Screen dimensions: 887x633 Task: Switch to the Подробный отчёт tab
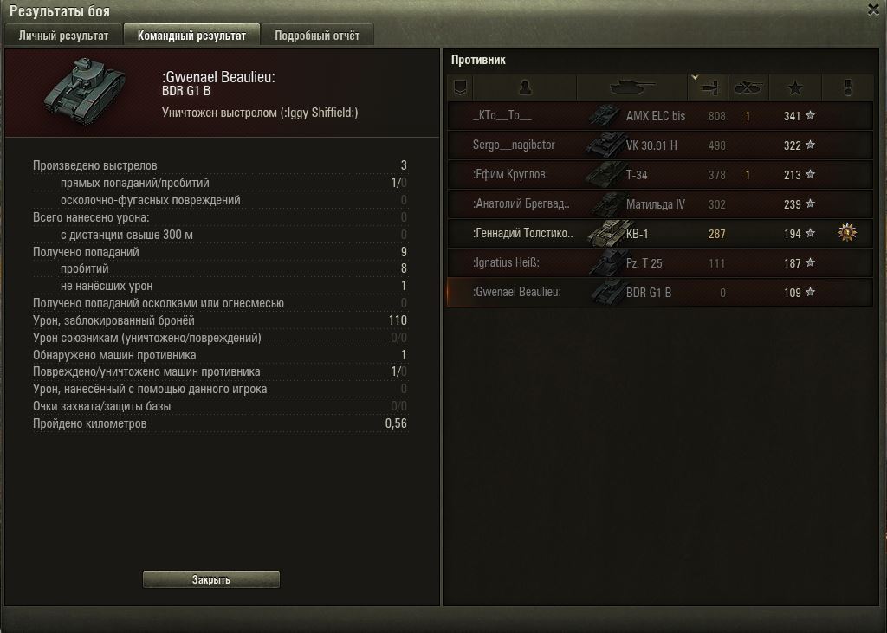[x=317, y=36]
